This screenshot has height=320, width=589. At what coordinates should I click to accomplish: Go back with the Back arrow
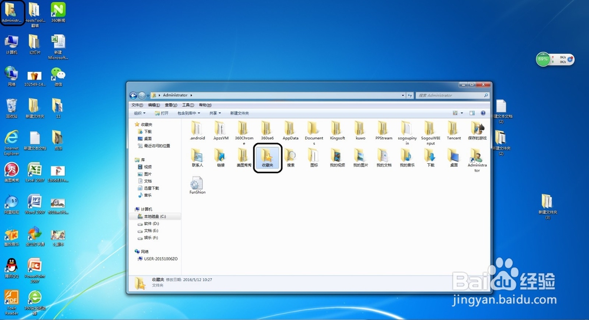click(x=133, y=95)
